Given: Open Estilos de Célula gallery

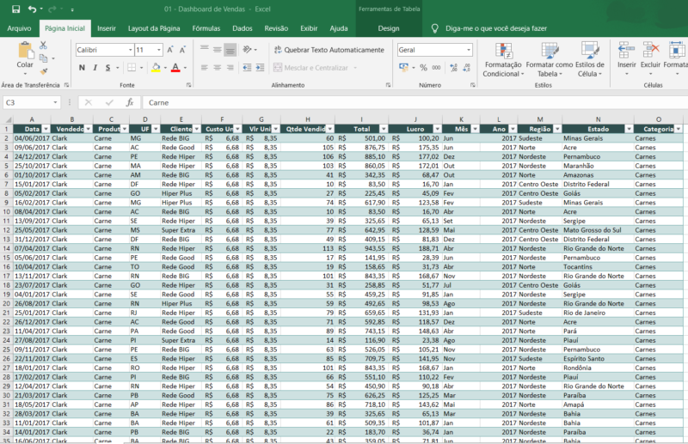Looking at the screenshot, I should (x=590, y=59).
